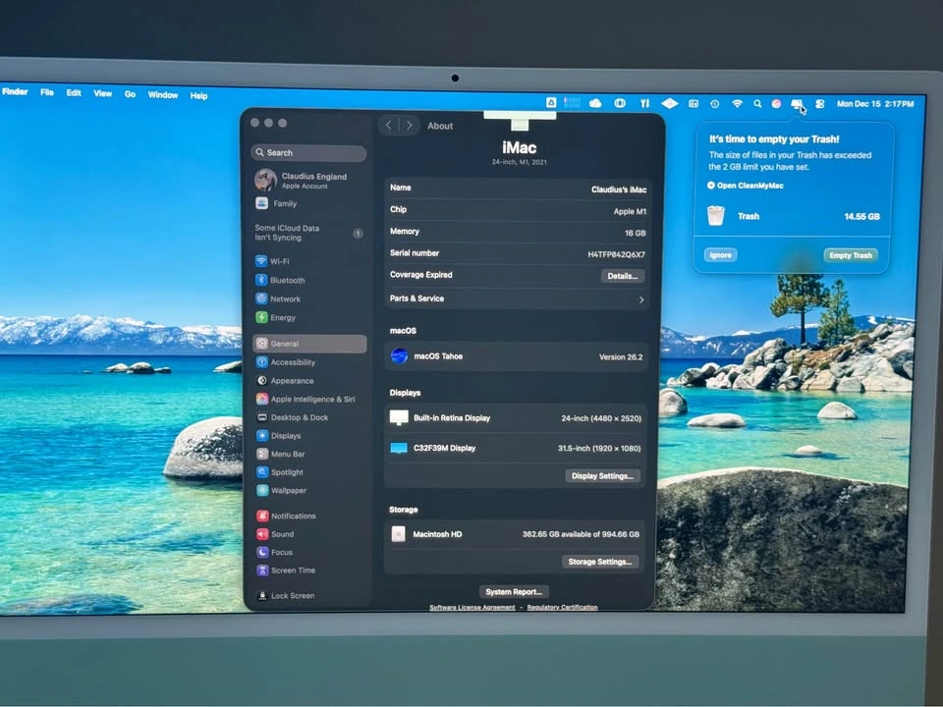
Task: Open Screen Time settings
Action: pos(287,571)
